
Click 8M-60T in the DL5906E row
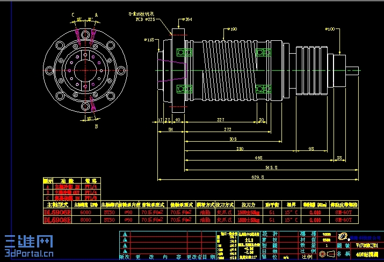344,212
